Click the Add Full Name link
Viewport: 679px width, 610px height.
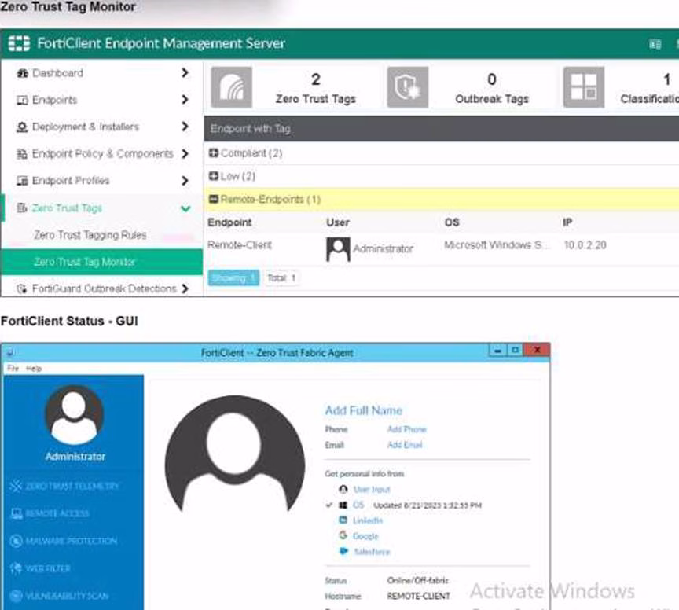coord(363,410)
